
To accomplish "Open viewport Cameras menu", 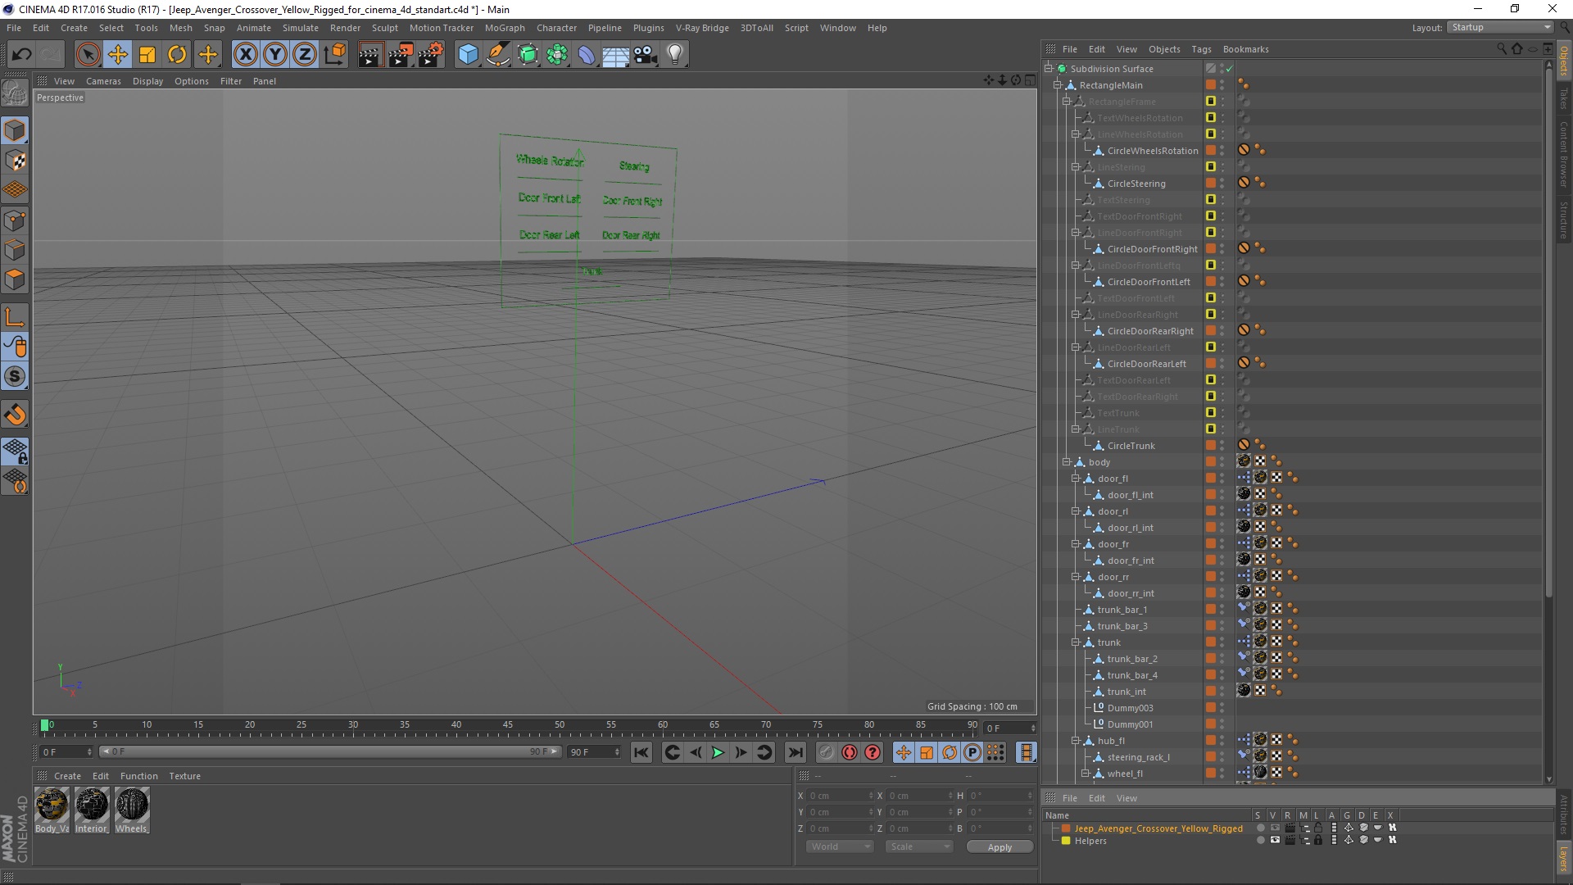I will pyautogui.click(x=103, y=81).
